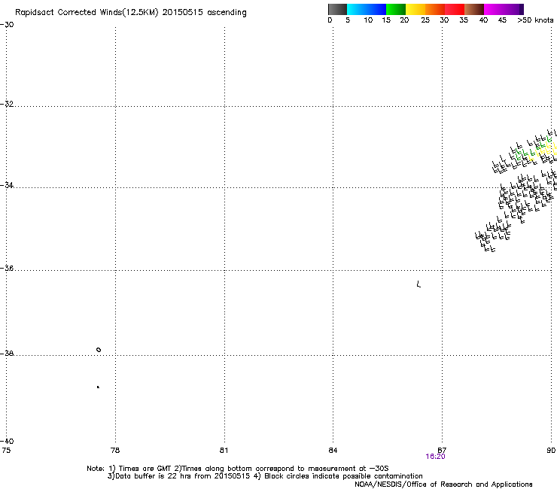Screen dimensions: 557x489
Task: Click the latitude axis label "-34"
Action: (x=7, y=185)
